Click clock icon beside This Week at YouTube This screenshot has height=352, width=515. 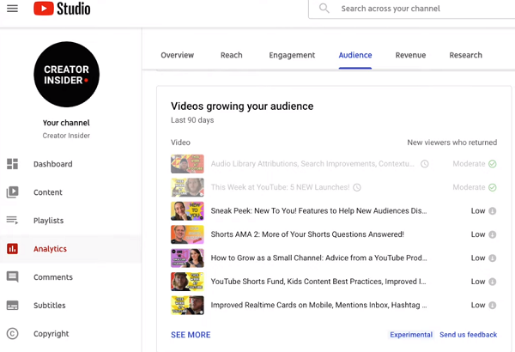click(357, 187)
